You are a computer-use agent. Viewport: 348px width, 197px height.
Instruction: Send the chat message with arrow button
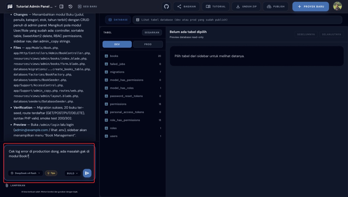(87, 173)
